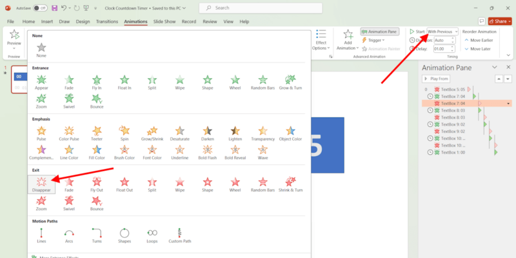Select the Swivel exit effect
The image size is (516, 258).
(x=69, y=203)
